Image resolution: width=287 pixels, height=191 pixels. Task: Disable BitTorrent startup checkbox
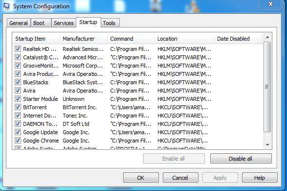[x=18, y=107]
